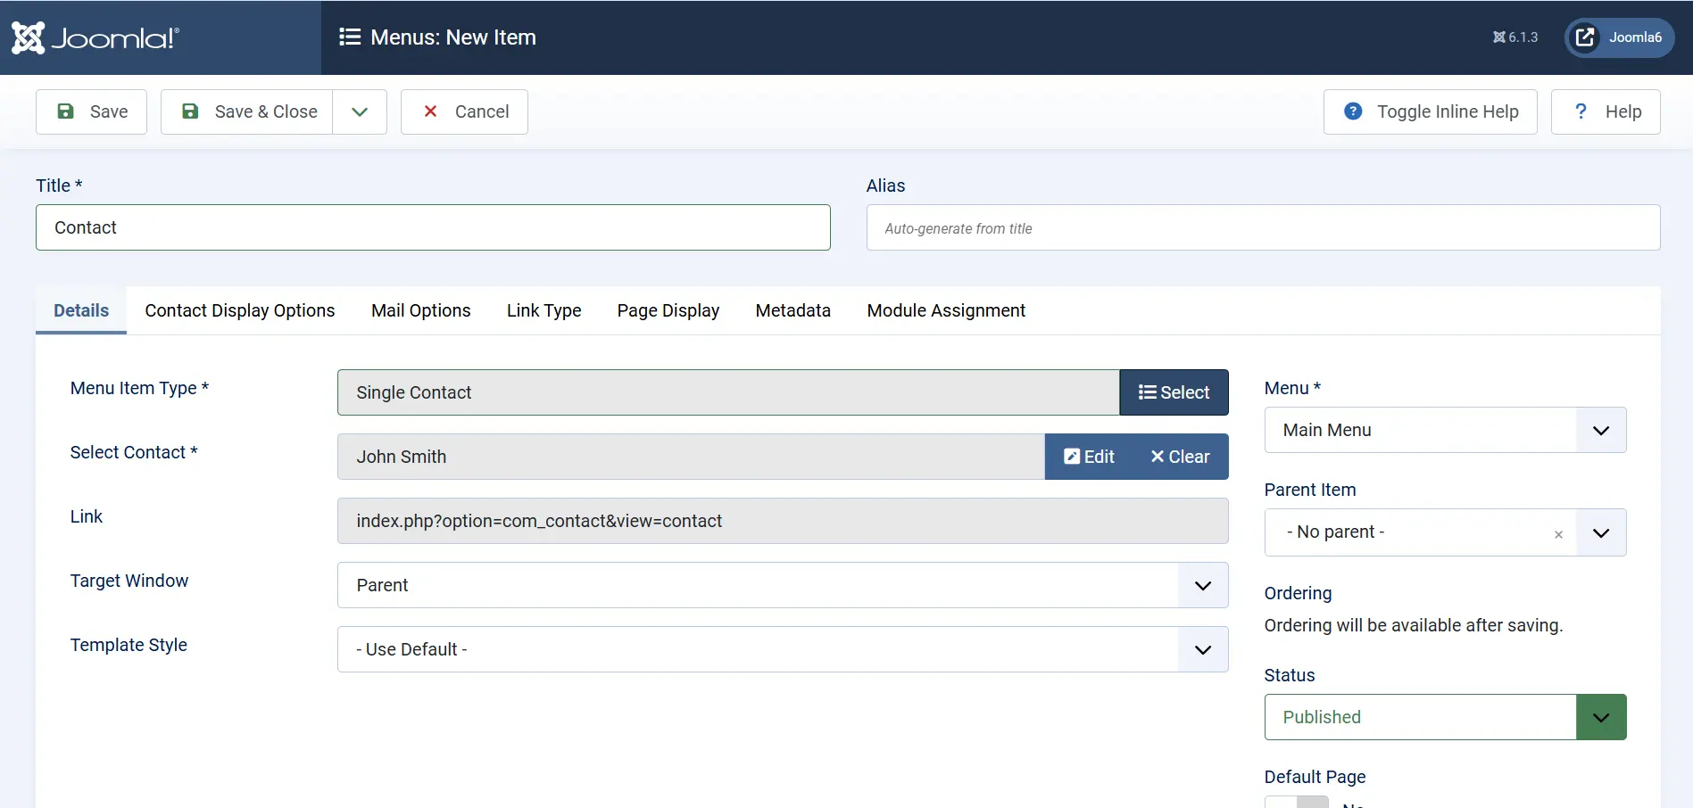
Task: Open the Template Style dropdown
Action: [783, 649]
